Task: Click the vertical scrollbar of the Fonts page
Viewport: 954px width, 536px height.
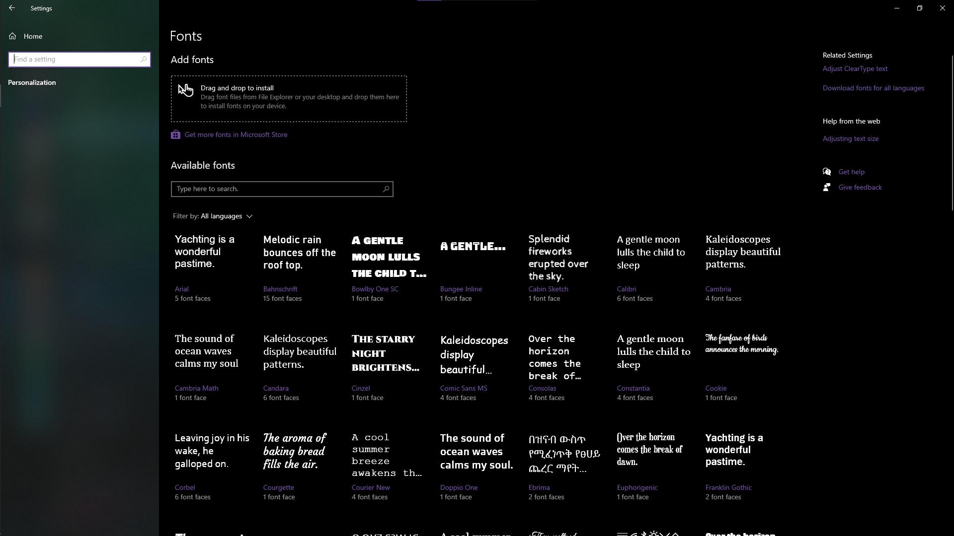Action: pos(952,133)
